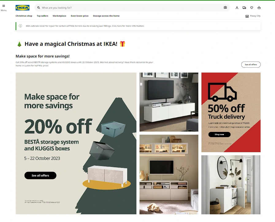Open Storage across the home
This screenshot has width=275, height=222.
[x=106, y=16]
